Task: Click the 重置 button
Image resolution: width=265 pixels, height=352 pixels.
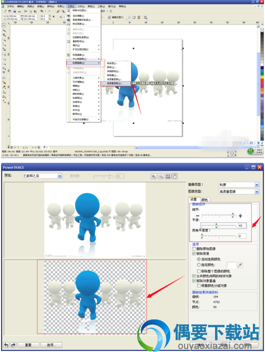Action: point(28,345)
